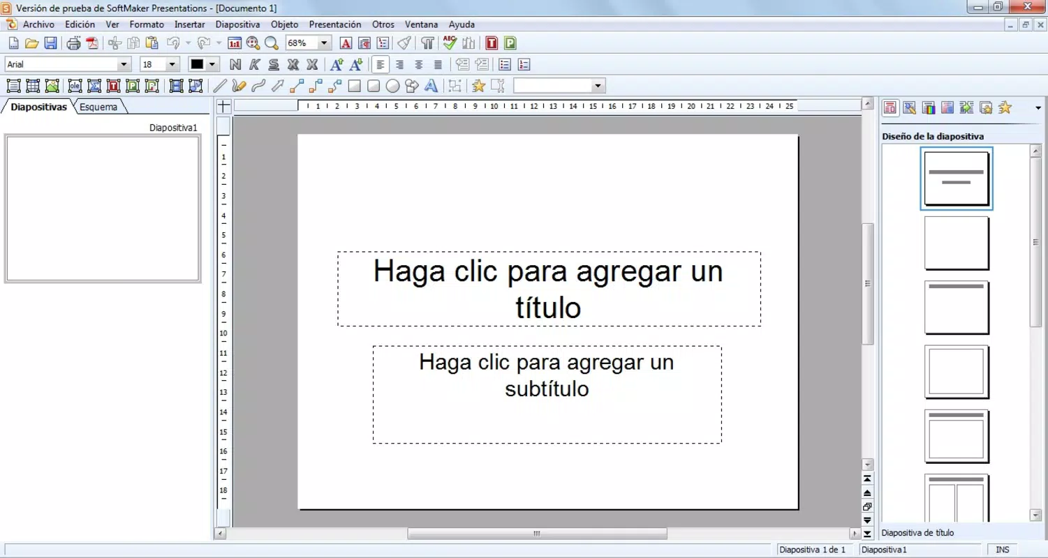This screenshot has height=558, width=1048.
Task: Toggle italic formatting with the K button
Action: [255, 65]
